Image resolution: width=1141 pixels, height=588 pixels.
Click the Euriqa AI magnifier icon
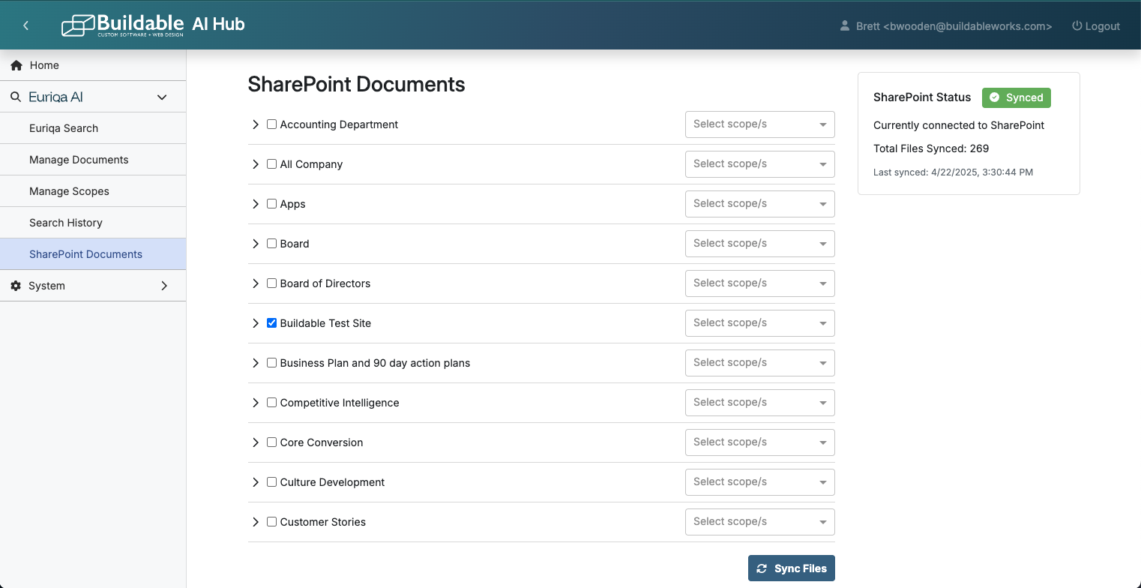(16, 97)
